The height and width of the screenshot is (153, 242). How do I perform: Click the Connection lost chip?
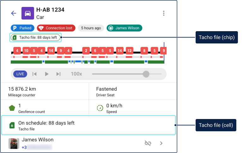(56, 28)
